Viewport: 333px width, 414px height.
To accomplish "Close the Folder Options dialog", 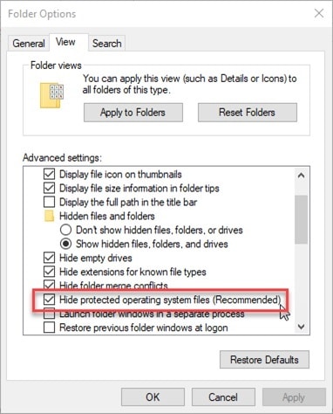I will [319, 13].
